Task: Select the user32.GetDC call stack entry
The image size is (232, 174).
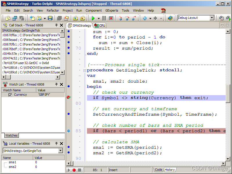Action: coord(31,63)
